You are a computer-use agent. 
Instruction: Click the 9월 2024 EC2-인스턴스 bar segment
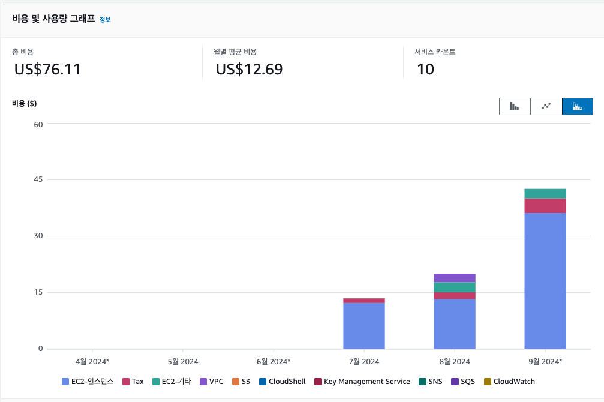(x=545, y=281)
